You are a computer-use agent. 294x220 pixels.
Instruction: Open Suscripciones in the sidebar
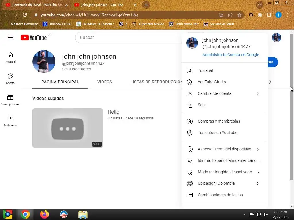click(x=10, y=100)
